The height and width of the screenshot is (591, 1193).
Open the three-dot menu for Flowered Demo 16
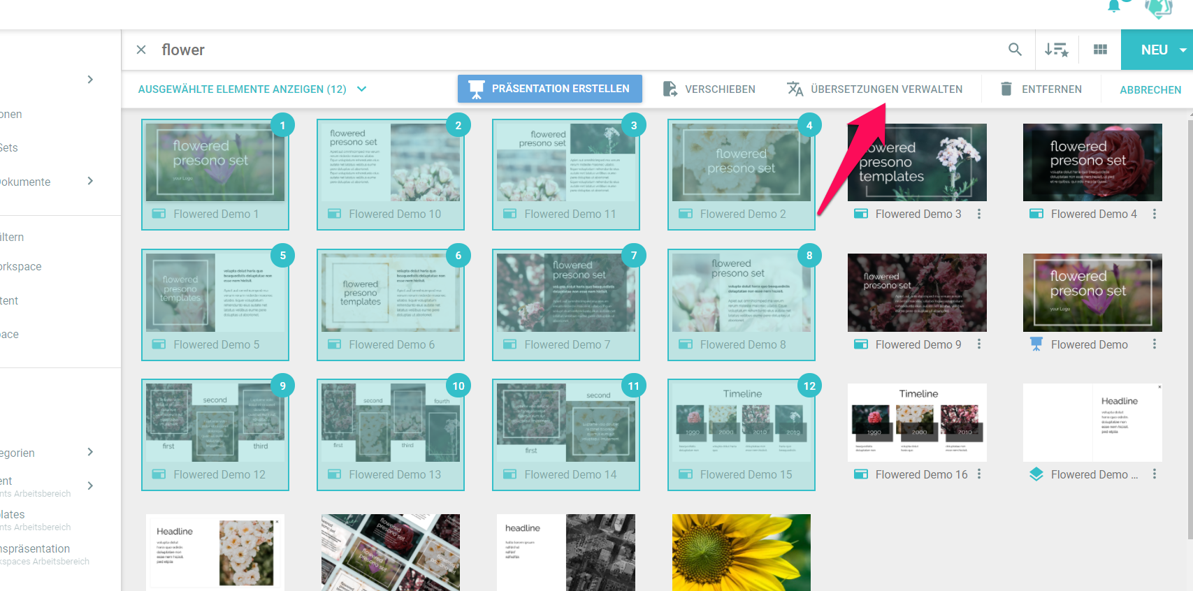(x=979, y=474)
